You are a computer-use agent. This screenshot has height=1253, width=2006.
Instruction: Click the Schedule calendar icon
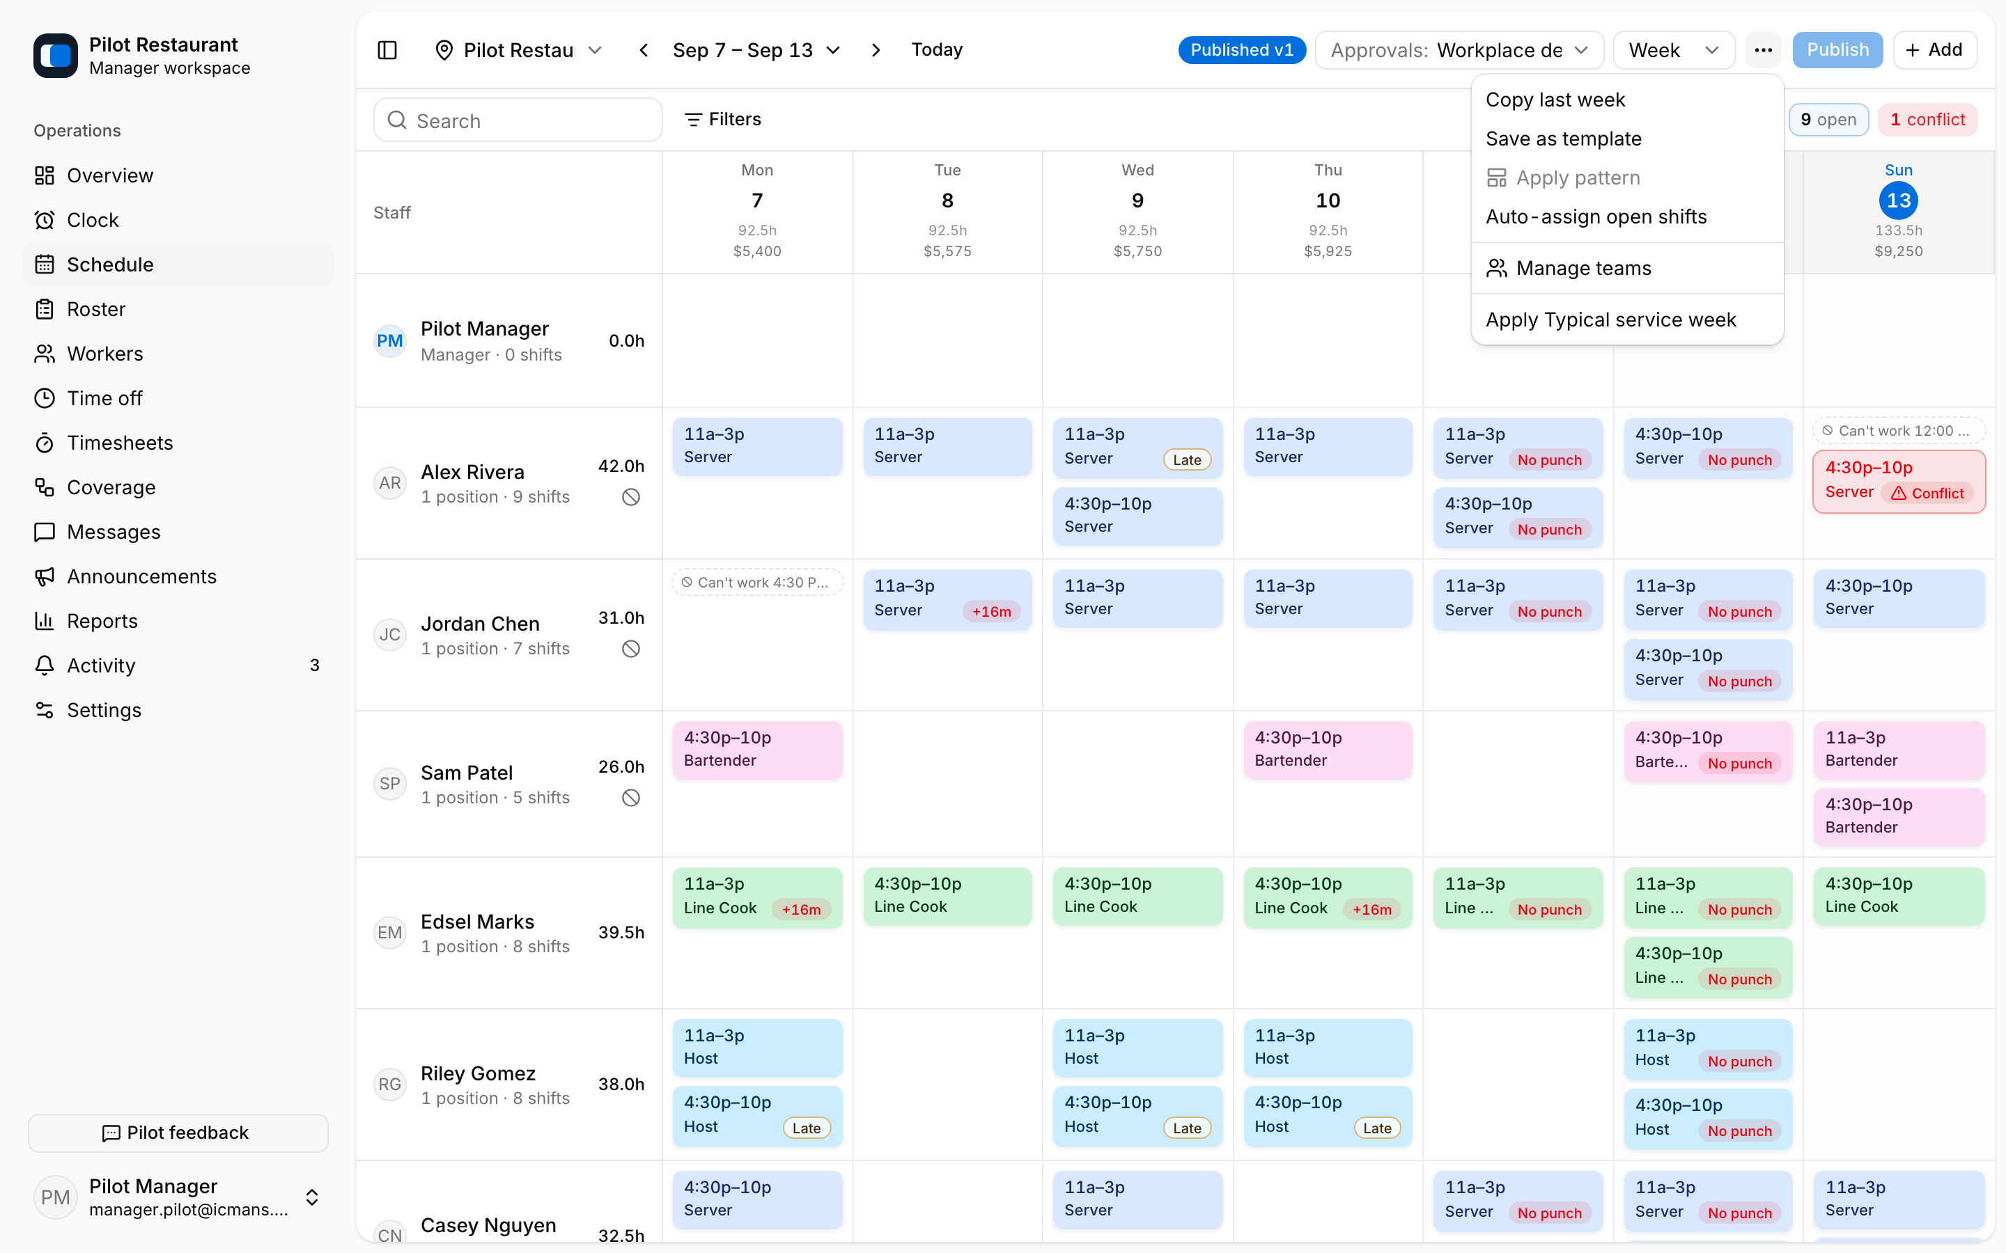pyautogui.click(x=45, y=265)
